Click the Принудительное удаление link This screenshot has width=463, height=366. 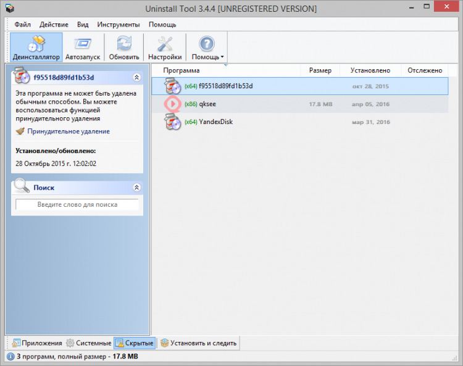tap(69, 131)
